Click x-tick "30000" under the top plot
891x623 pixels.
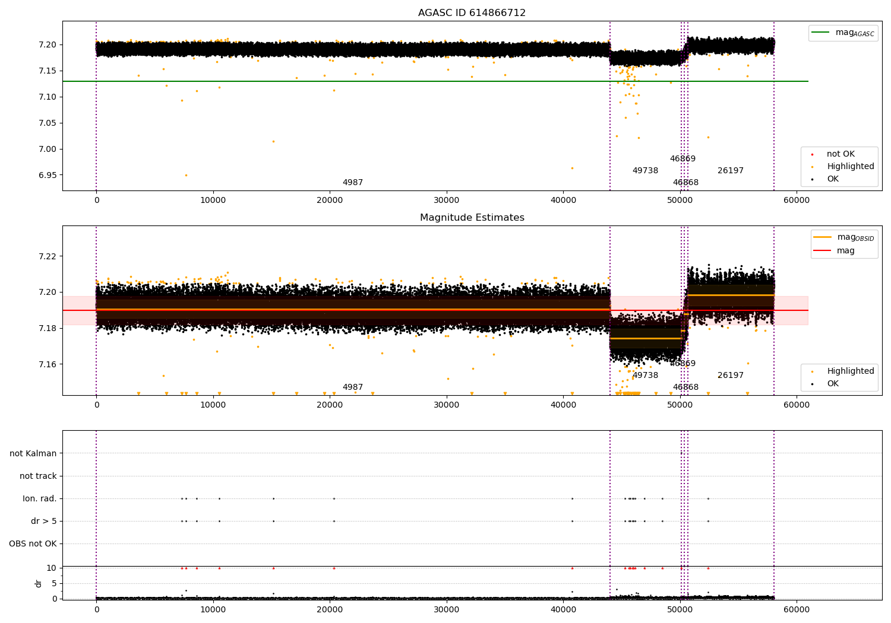pos(446,200)
